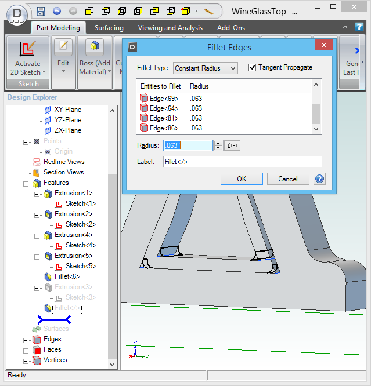Collapse the Extrusion<2> node

pos(37,215)
